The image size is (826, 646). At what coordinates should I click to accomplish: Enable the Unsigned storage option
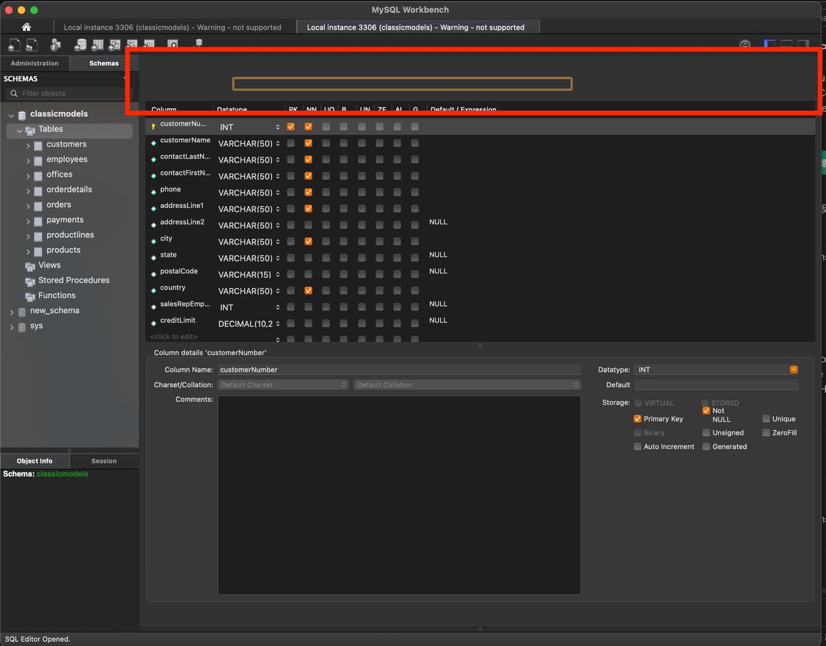pyautogui.click(x=705, y=432)
